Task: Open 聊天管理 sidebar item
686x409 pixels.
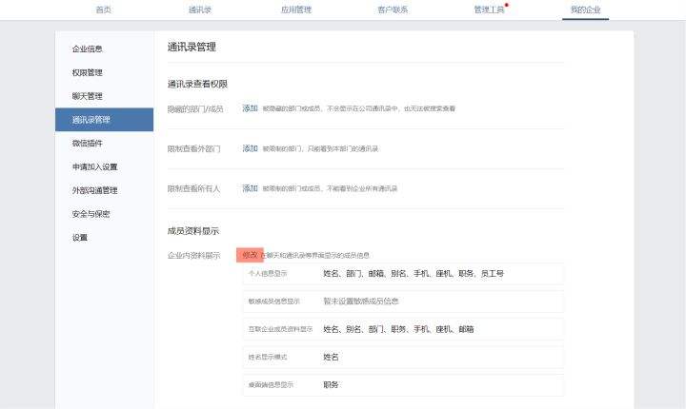Action: (x=88, y=96)
